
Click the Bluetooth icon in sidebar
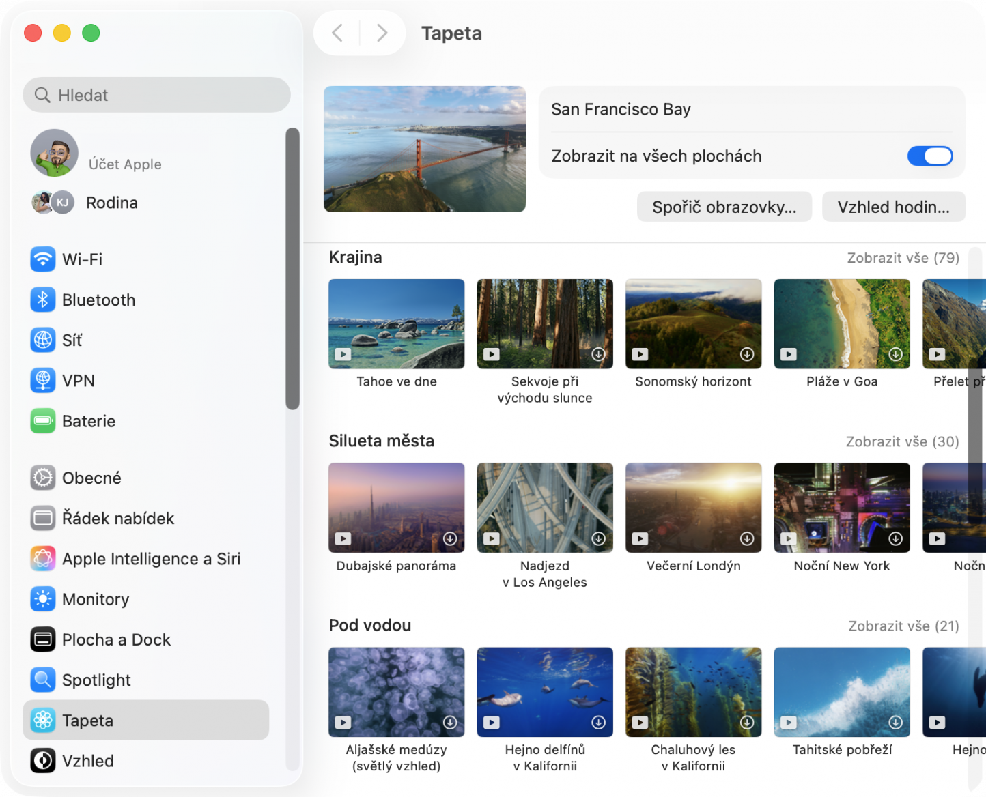pos(43,300)
